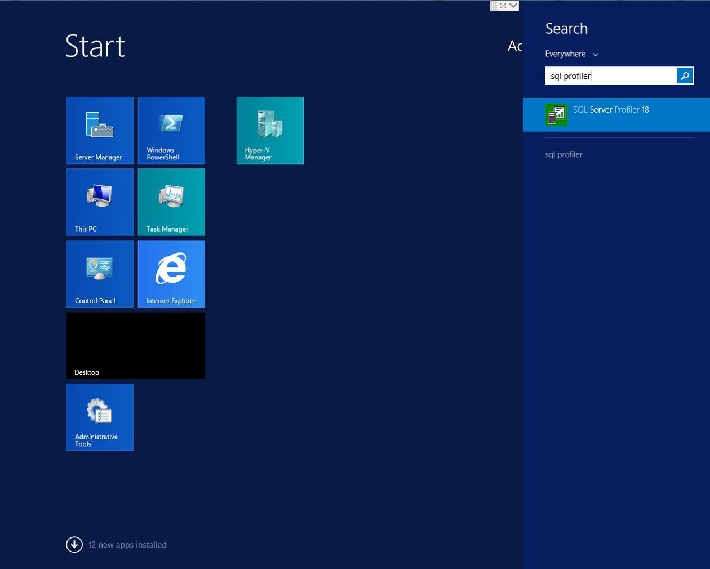The image size is (710, 569).
Task: Open the Desktop tile
Action: 135,345
